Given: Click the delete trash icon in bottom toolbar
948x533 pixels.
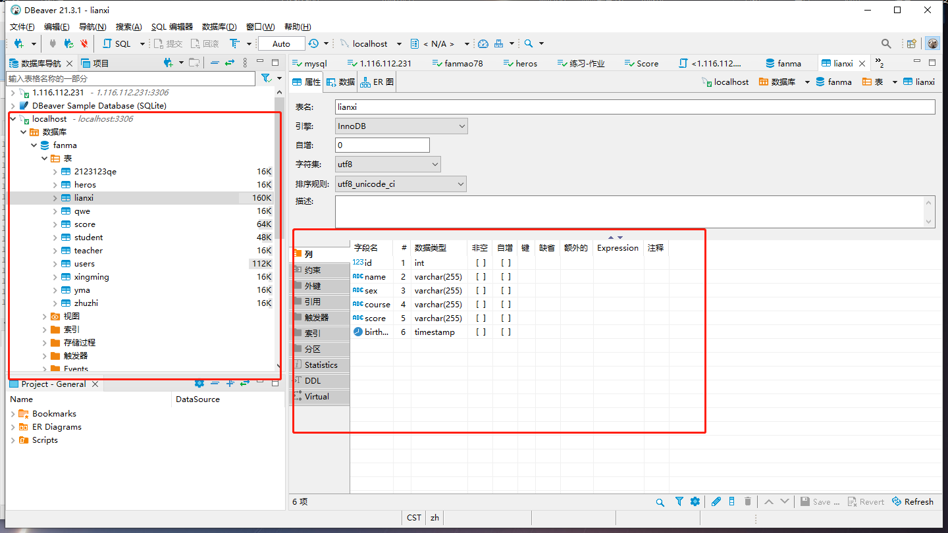Looking at the screenshot, I should (x=748, y=501).
